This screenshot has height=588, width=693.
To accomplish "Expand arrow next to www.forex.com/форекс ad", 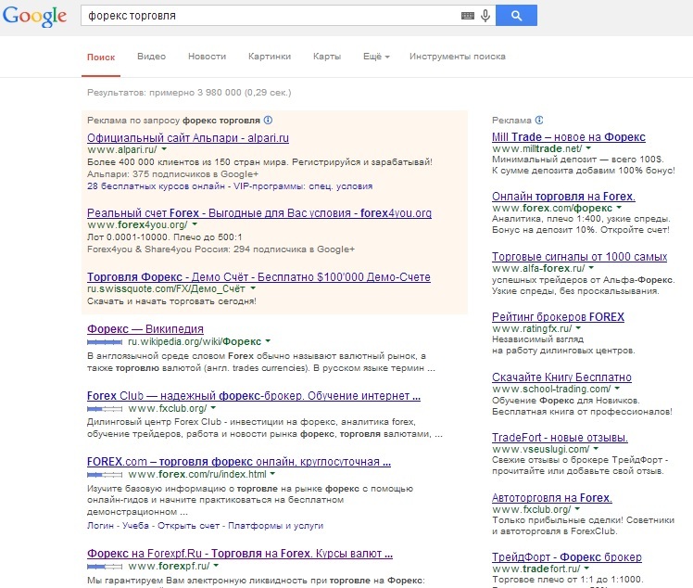I will [x=619, y=207].
